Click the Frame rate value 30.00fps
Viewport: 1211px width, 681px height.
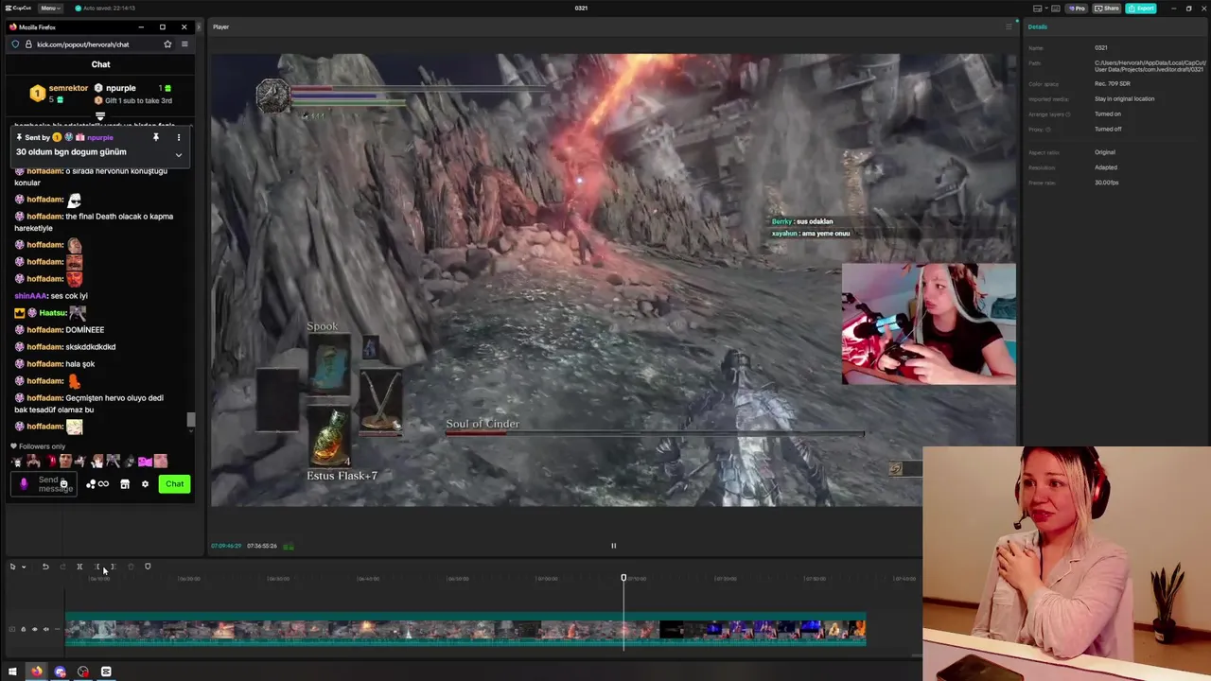1107,183
